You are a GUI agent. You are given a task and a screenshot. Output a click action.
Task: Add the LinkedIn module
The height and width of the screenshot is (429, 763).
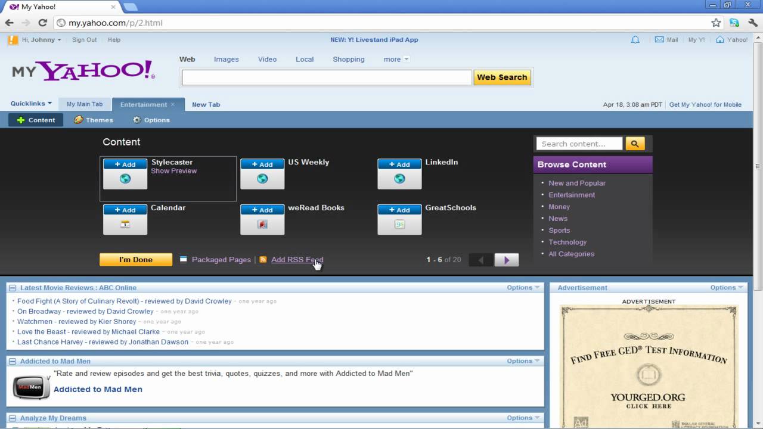(399, 164)
